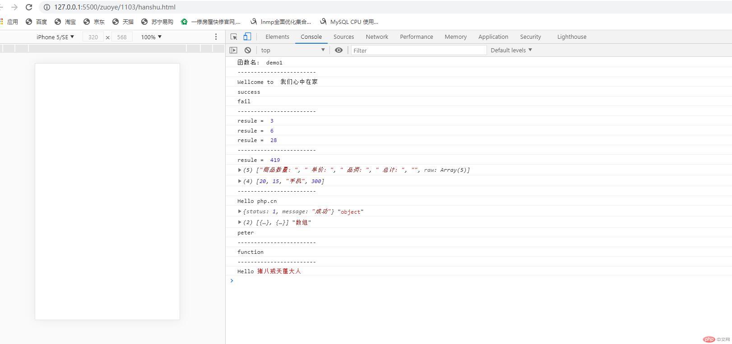Switch to the Network tab
The width and height of the screenshot is (732, 344).
[x=377, y=37]
